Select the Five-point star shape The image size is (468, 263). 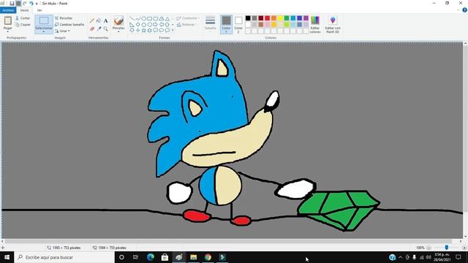143,30
